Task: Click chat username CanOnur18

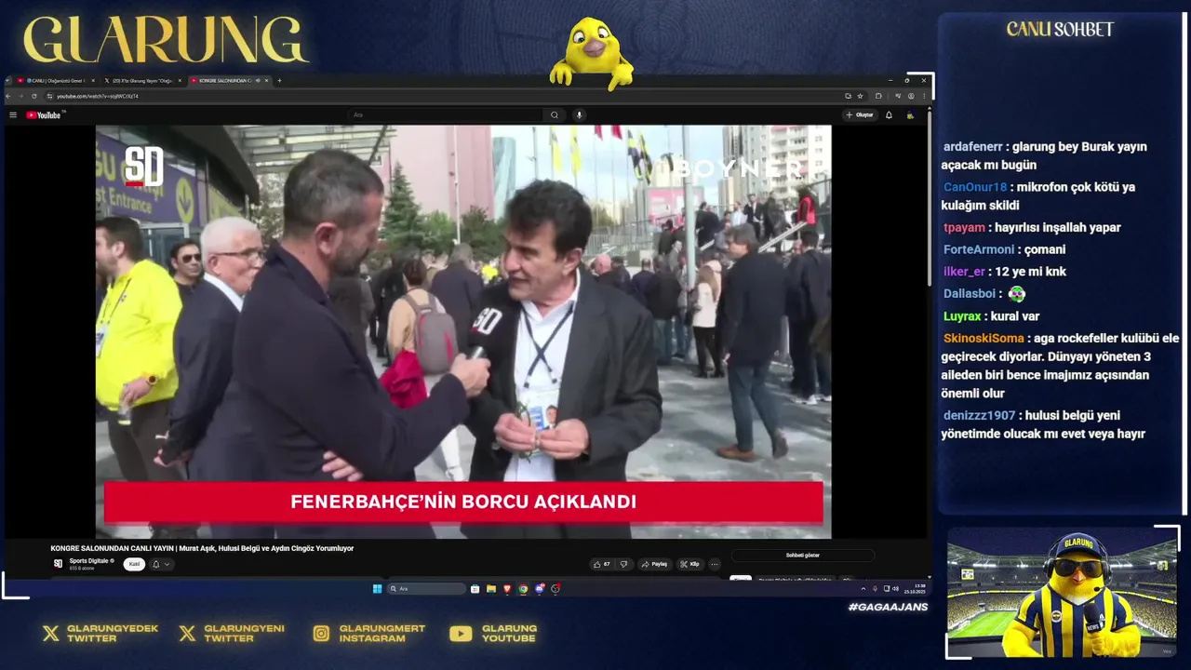Action: pyautogui.click(x=975, y=187)
